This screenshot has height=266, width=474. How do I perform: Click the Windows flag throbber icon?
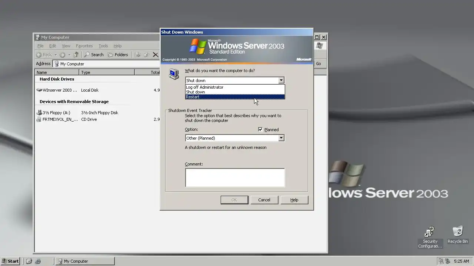[x=320, y=46]
